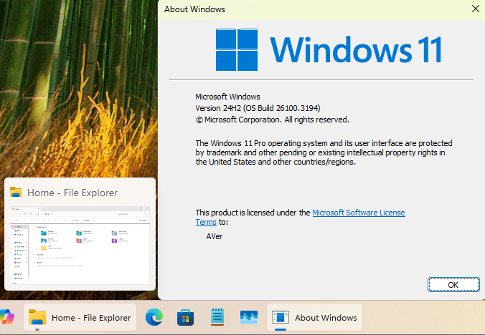Screen dimensions: 485x335
Task: Launch Microsoft Edge from taskbar
Action: click(154, 317)
